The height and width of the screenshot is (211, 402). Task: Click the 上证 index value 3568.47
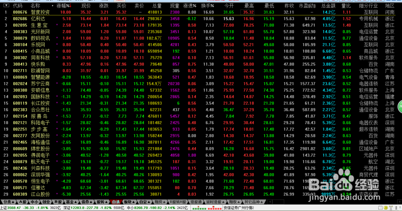tap(14, 208)
